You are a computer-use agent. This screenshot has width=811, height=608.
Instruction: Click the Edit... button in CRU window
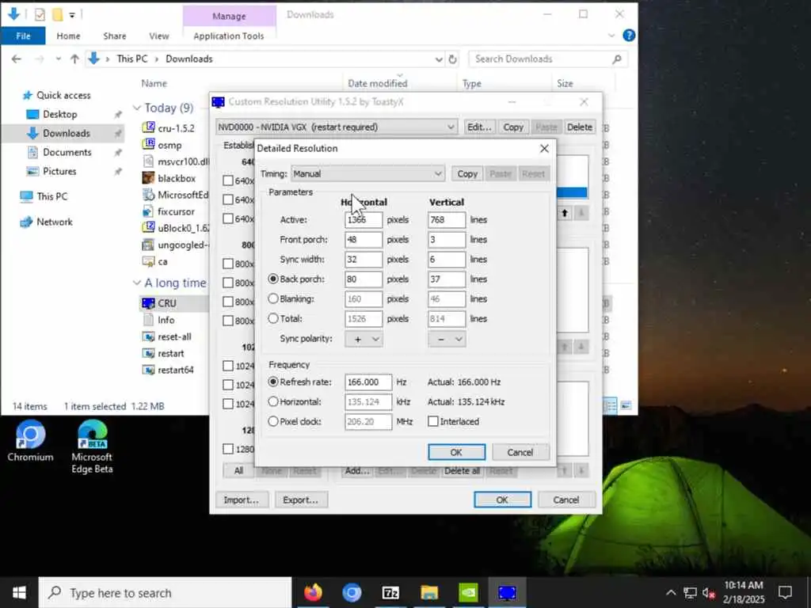click(479, 127)
